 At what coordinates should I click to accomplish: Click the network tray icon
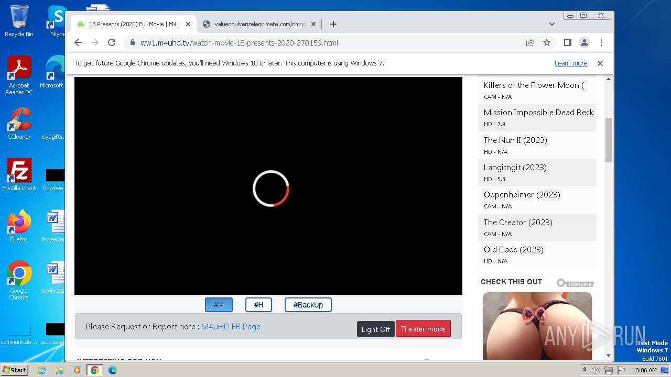point(609,370)
